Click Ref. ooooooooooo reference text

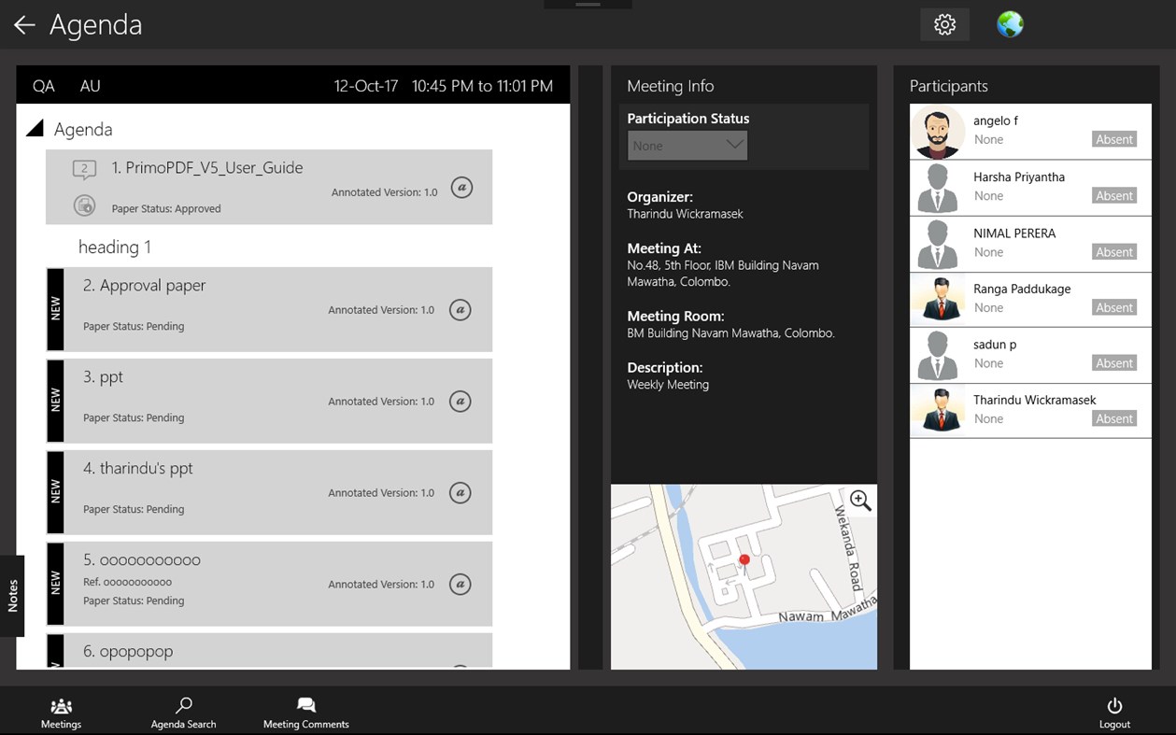point(127,582)
